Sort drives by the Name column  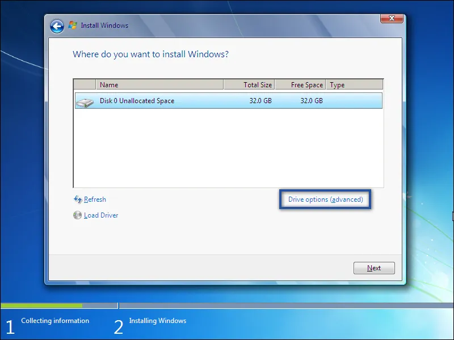click(x=110, y=84)
